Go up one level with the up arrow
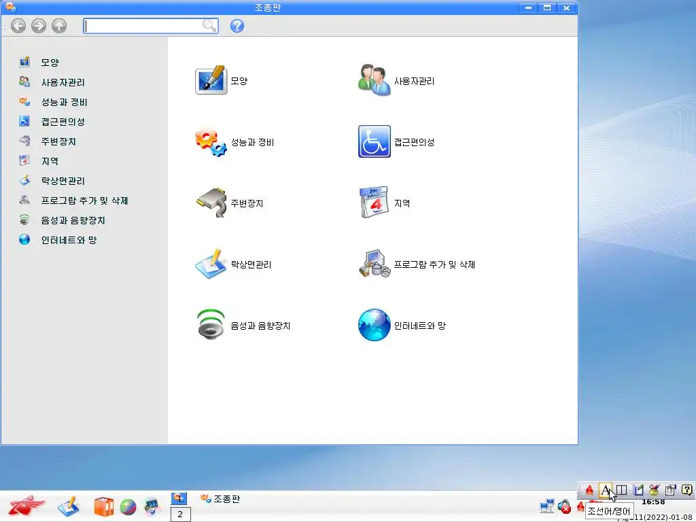Screen dimensions: 696x522 [59, 27]
